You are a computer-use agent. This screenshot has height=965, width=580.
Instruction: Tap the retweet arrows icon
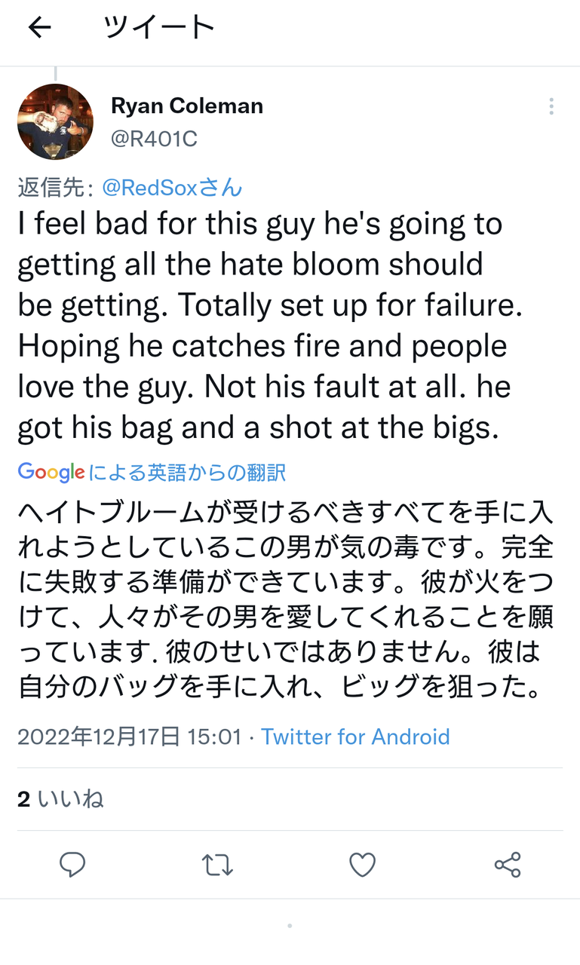(217, 865)
